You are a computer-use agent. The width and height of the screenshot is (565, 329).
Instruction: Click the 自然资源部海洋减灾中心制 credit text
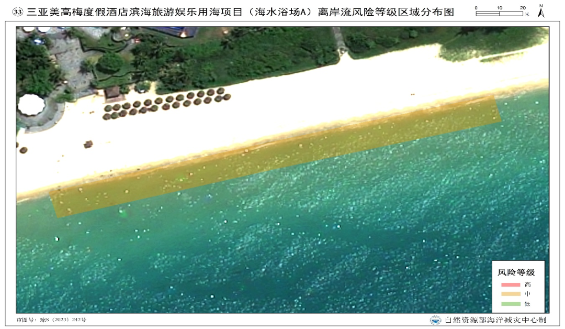(495, 320)
